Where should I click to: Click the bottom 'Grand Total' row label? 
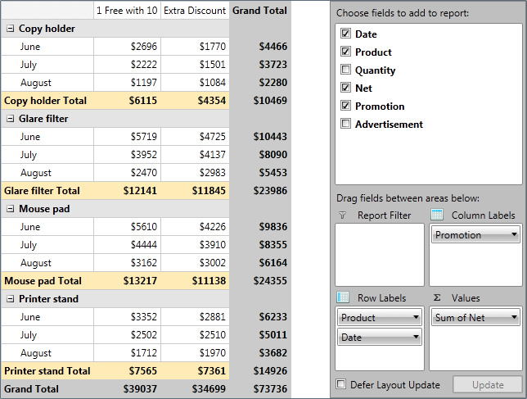coord(32,389)
